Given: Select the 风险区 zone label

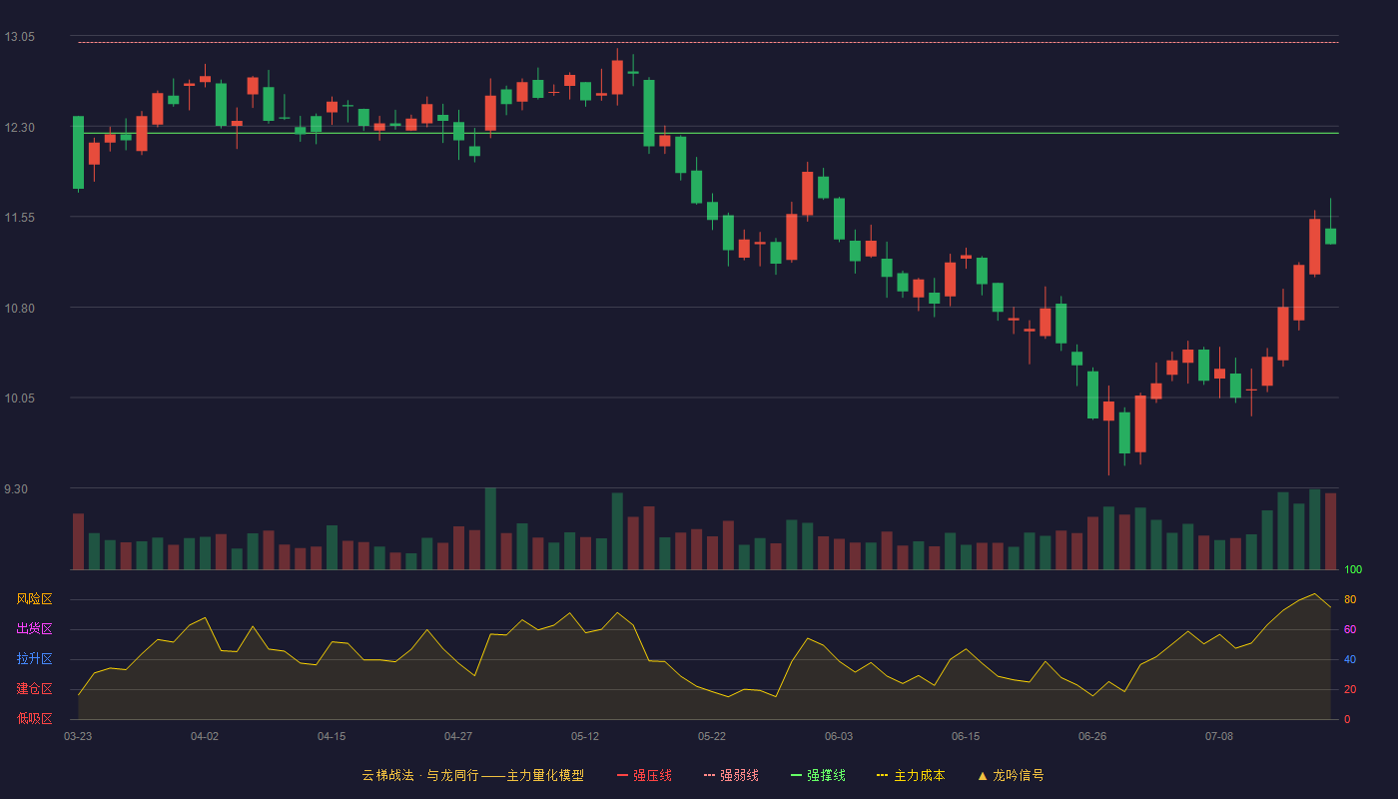Looking at the screenshot, I should coord(34,599).
